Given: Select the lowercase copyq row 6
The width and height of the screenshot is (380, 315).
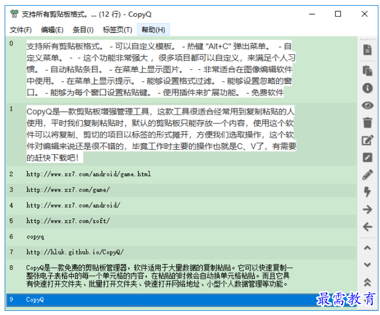Looking at the screenshot, I should coord(181,237).
